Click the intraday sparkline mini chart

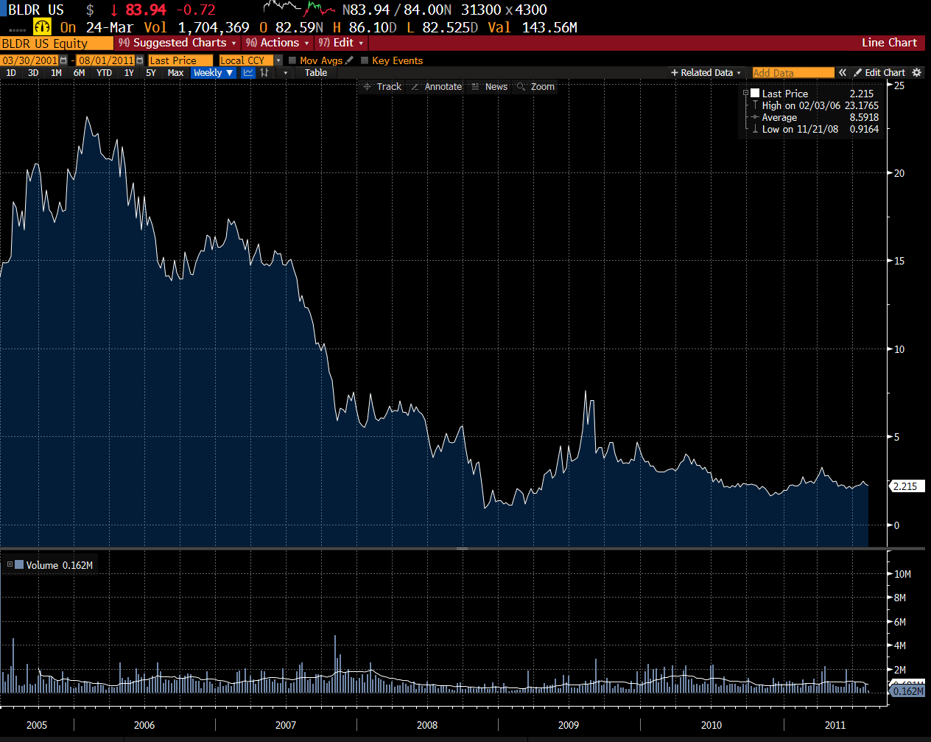(x=299, y=10)
